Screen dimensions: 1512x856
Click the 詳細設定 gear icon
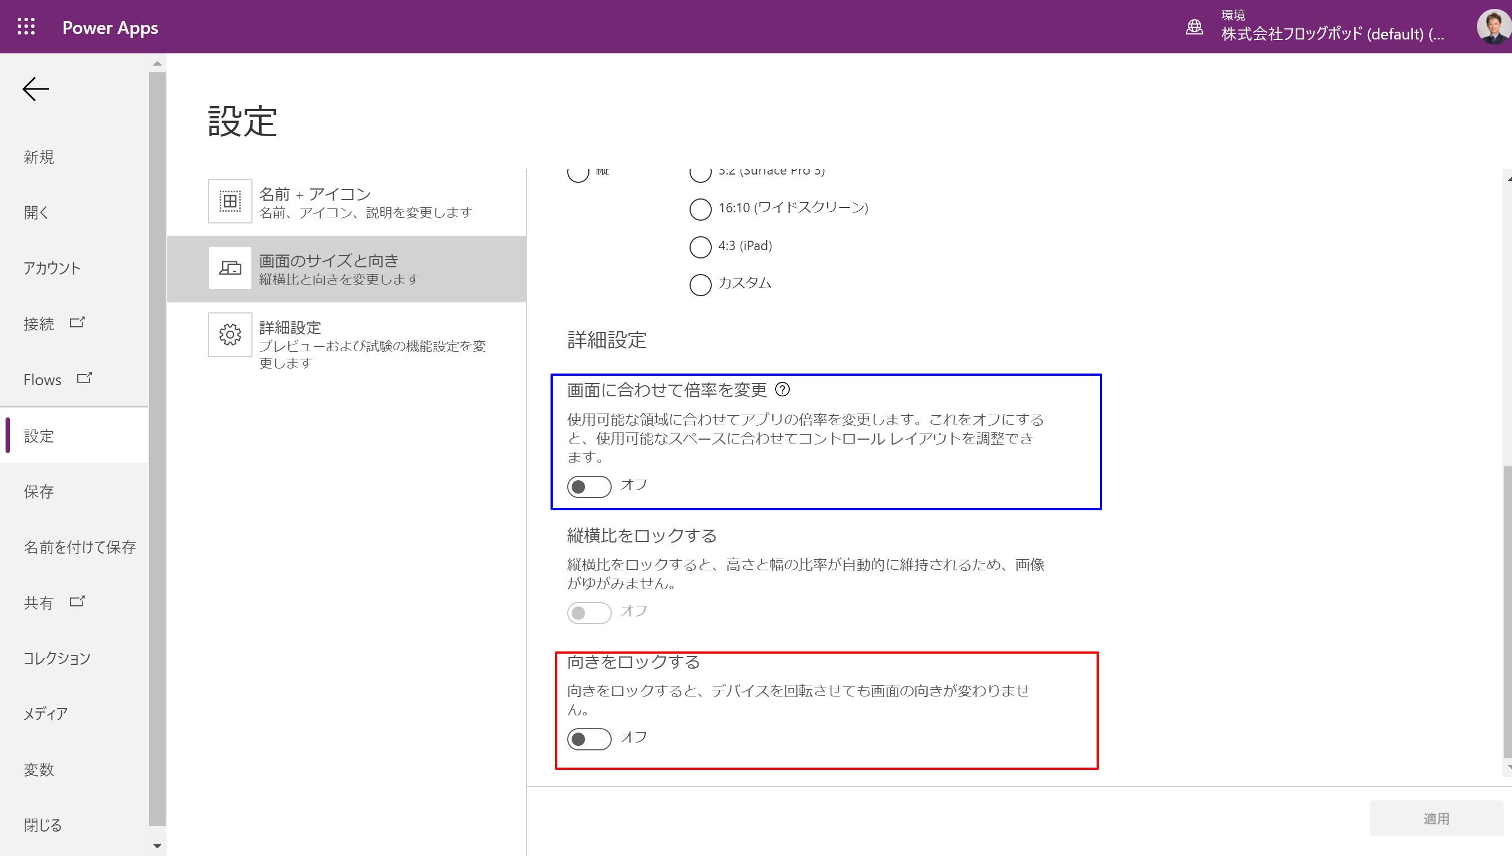(230, 335)
